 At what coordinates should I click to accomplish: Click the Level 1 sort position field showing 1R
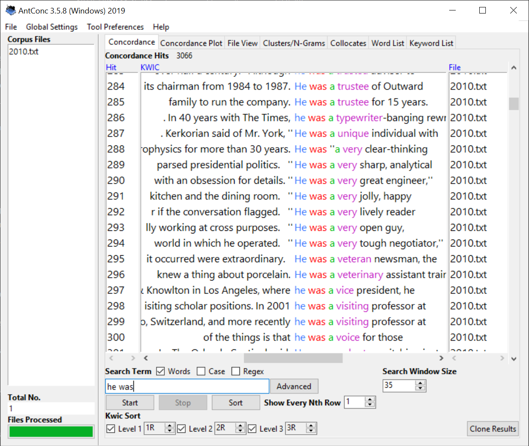click(x=155, y=428)
